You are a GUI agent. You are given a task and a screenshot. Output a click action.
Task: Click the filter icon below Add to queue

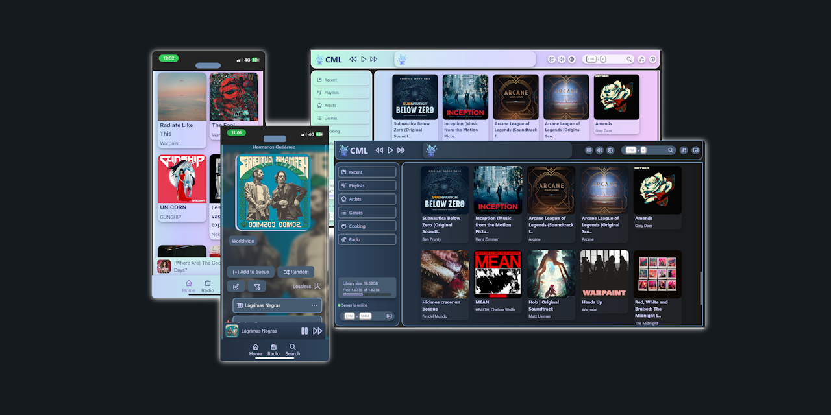256,287
